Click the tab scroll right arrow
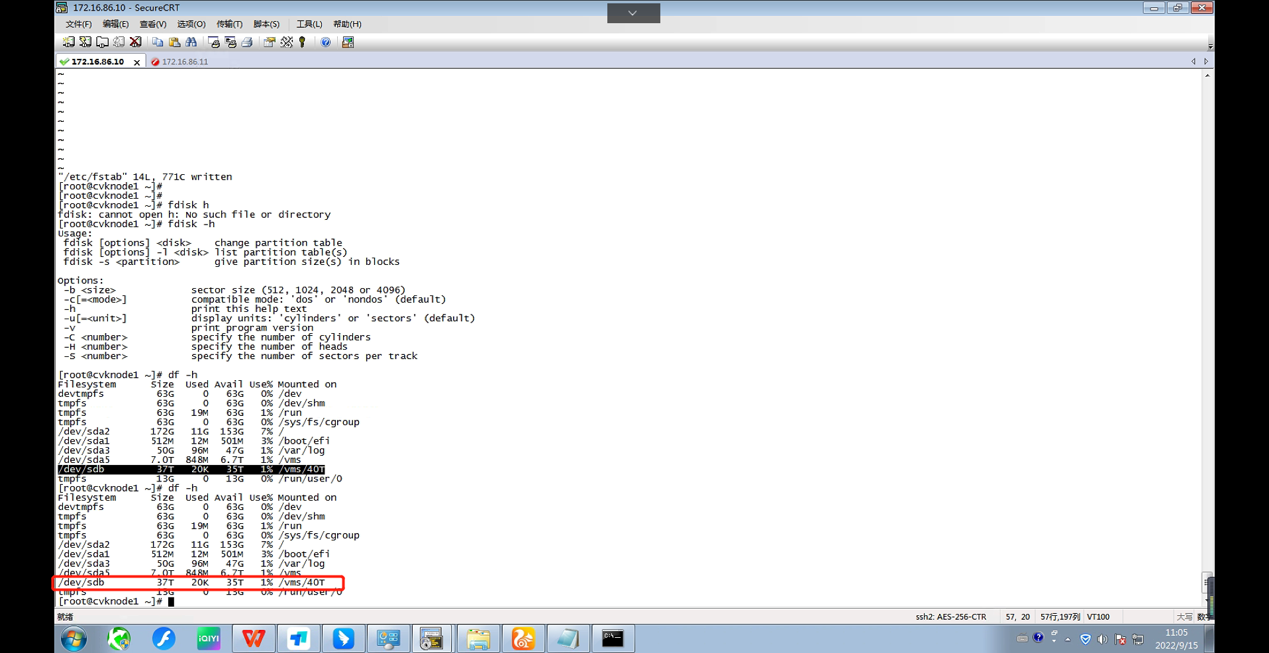1269x653 pixels. tap(1206, 62)
